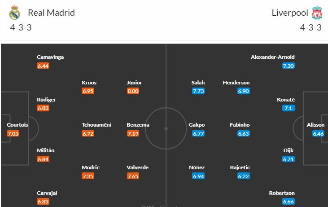Screen dimensions: 328x207
Task: Open Modric's player name
Action: tap(91, 167)
